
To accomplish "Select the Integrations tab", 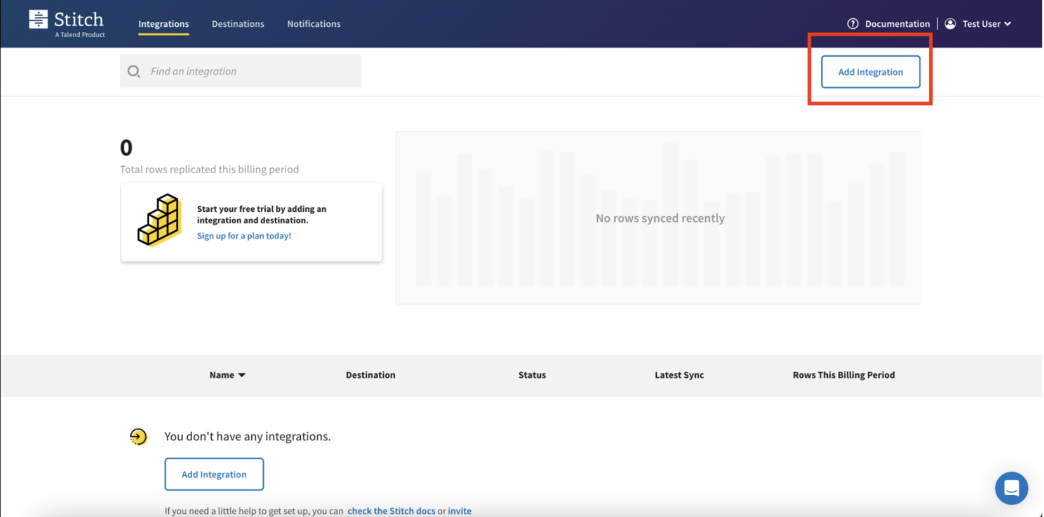I will click(x=163, y=23).
